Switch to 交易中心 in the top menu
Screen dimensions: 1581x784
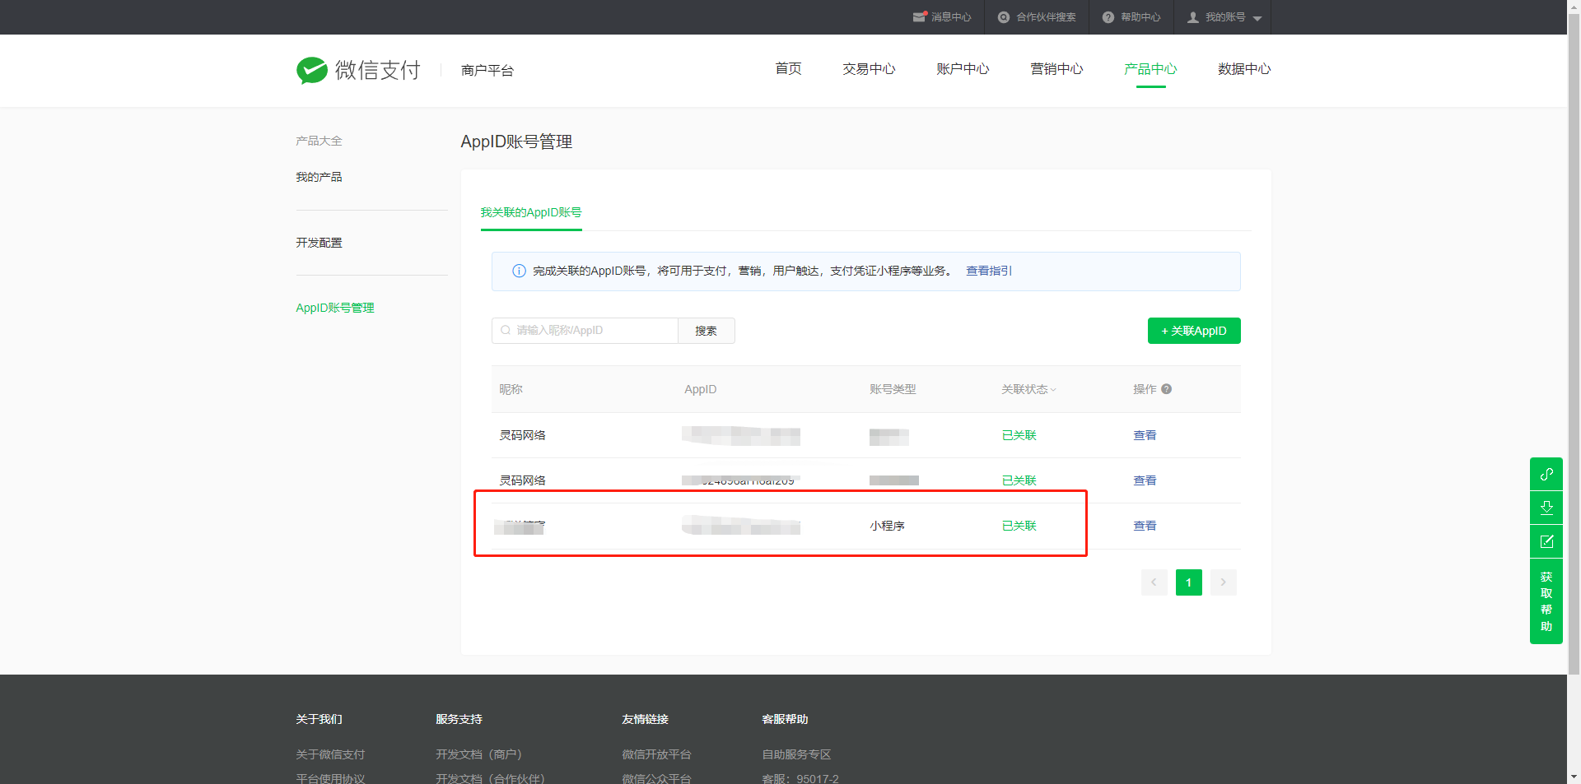tap(869, 69)
